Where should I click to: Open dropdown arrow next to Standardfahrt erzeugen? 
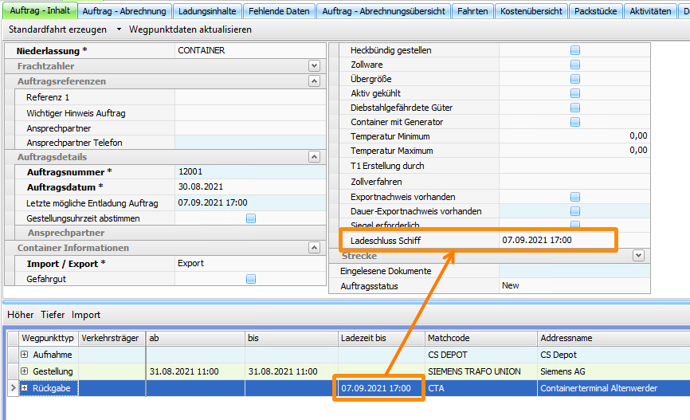click(x=119, y=29)
